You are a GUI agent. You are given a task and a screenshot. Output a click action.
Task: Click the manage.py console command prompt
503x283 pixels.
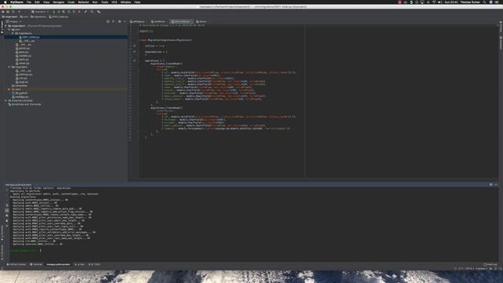(24, 250)
